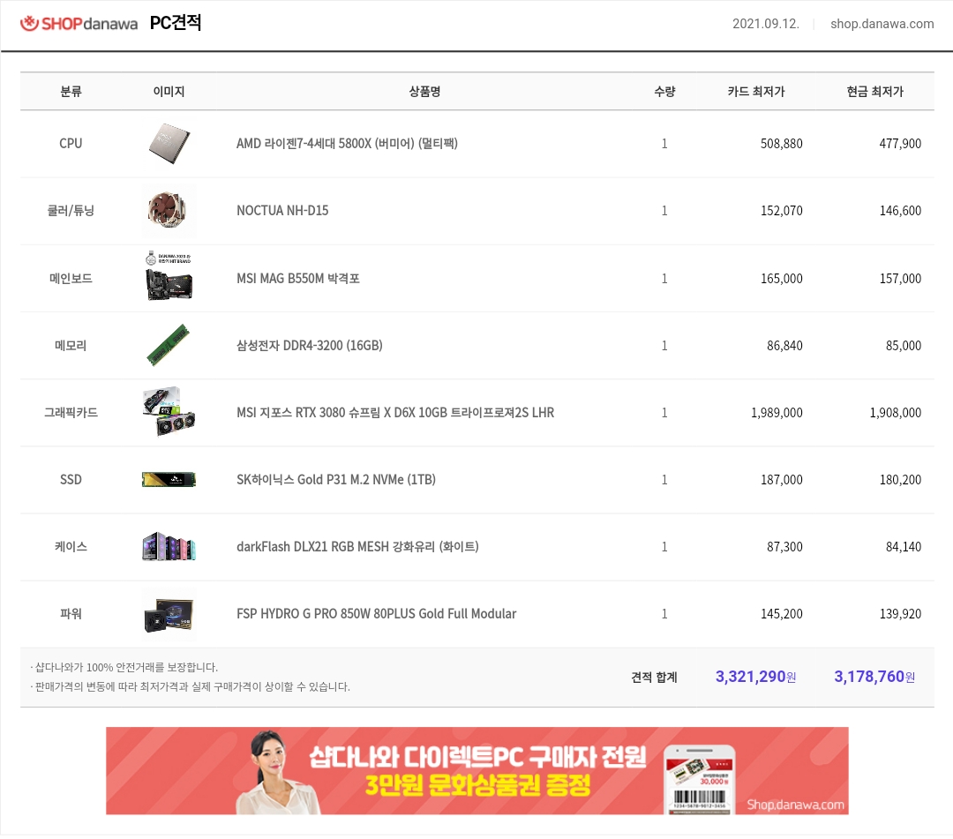
Task: Click the card total price 3,321,290원
Action: tap(755, 677)
